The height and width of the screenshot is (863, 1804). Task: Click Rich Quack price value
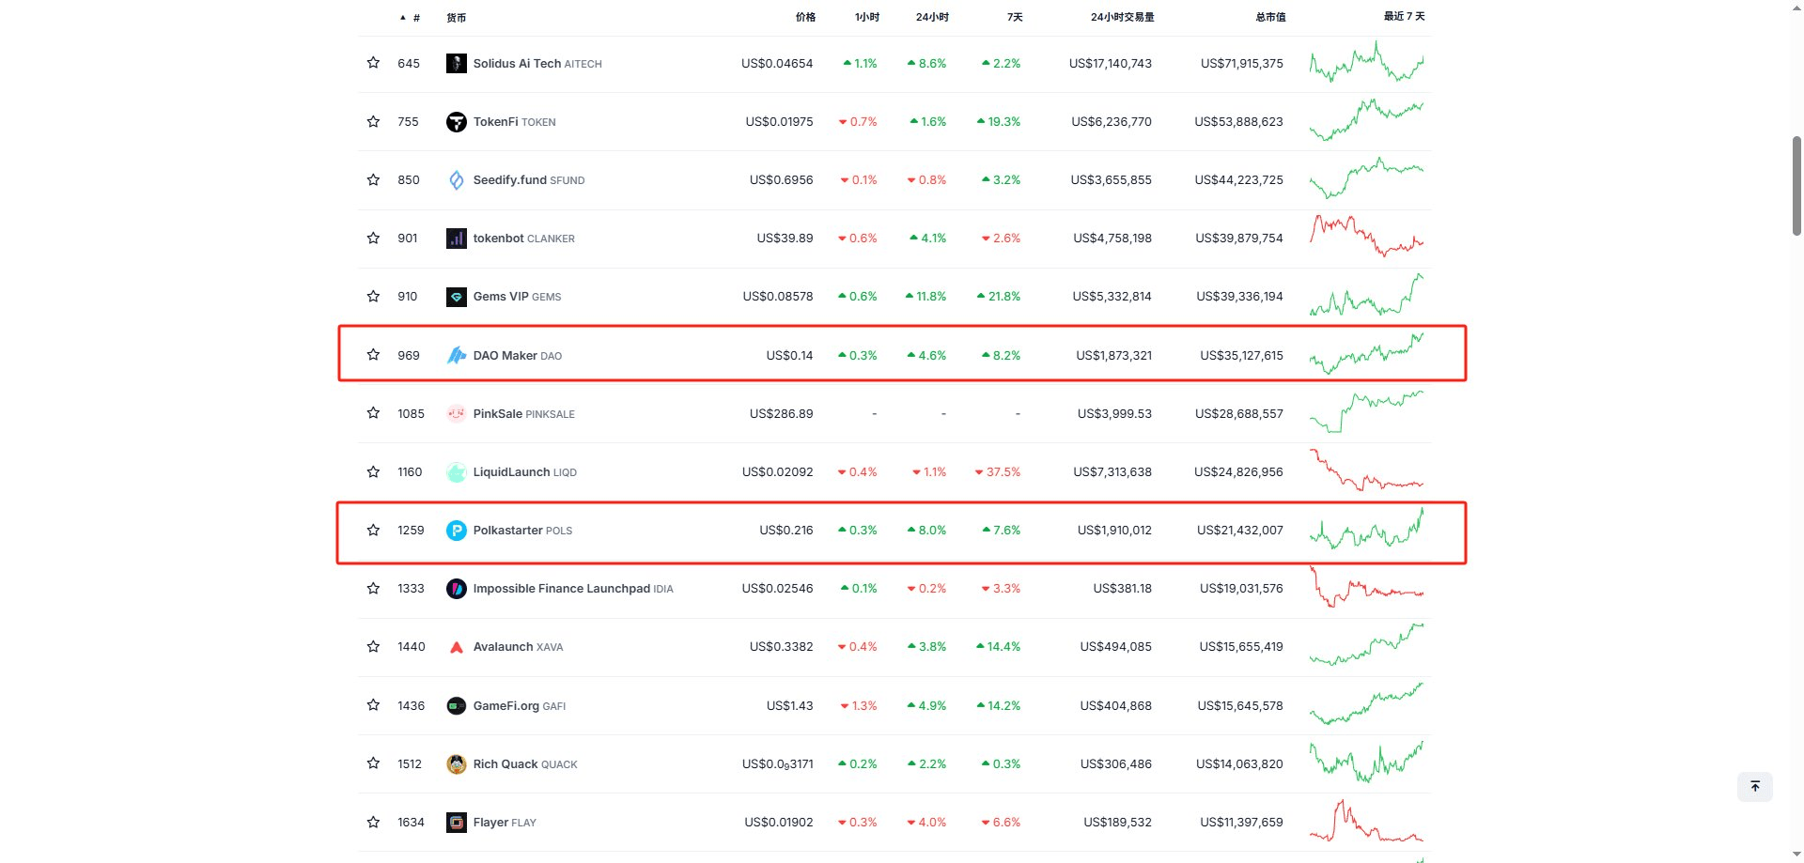(777, 764)
